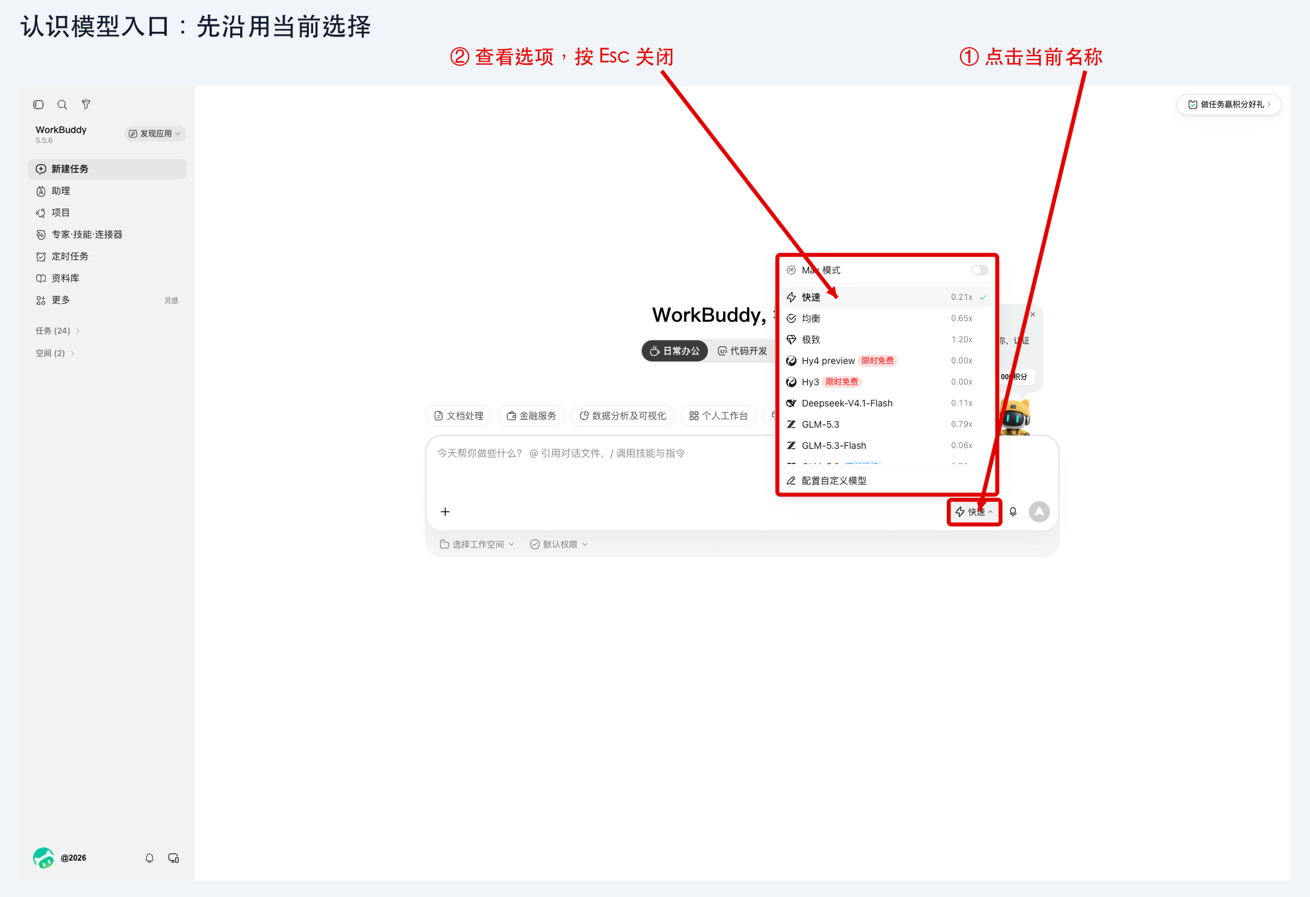This screenshot has width=1310, height=897.
Task: Select the 快速 model option
Action: click(x=887, y=297)
